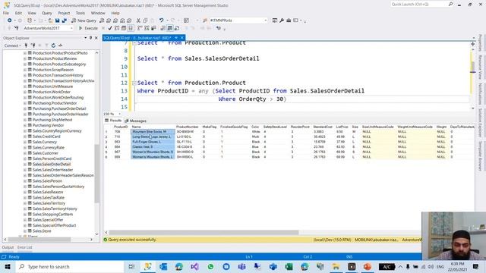
Task: Expand the Purchasing.Vendor table node
Action: (25, 125)
